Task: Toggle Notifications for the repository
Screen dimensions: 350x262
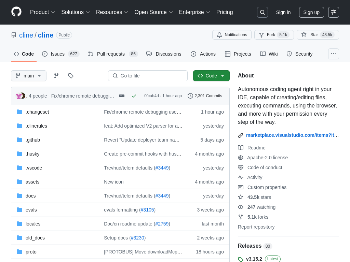Action: click(x=232, y=35)
